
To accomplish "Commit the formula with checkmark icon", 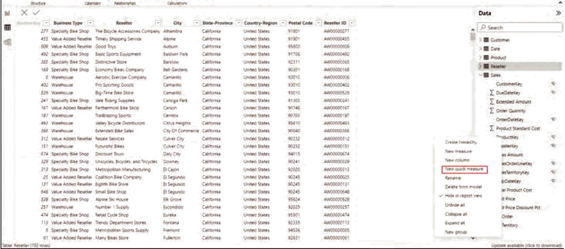I will pos(36,13).
